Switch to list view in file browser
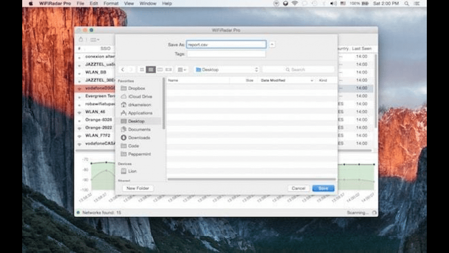Viewport: 449px width, 253px height. coord(151,69)
